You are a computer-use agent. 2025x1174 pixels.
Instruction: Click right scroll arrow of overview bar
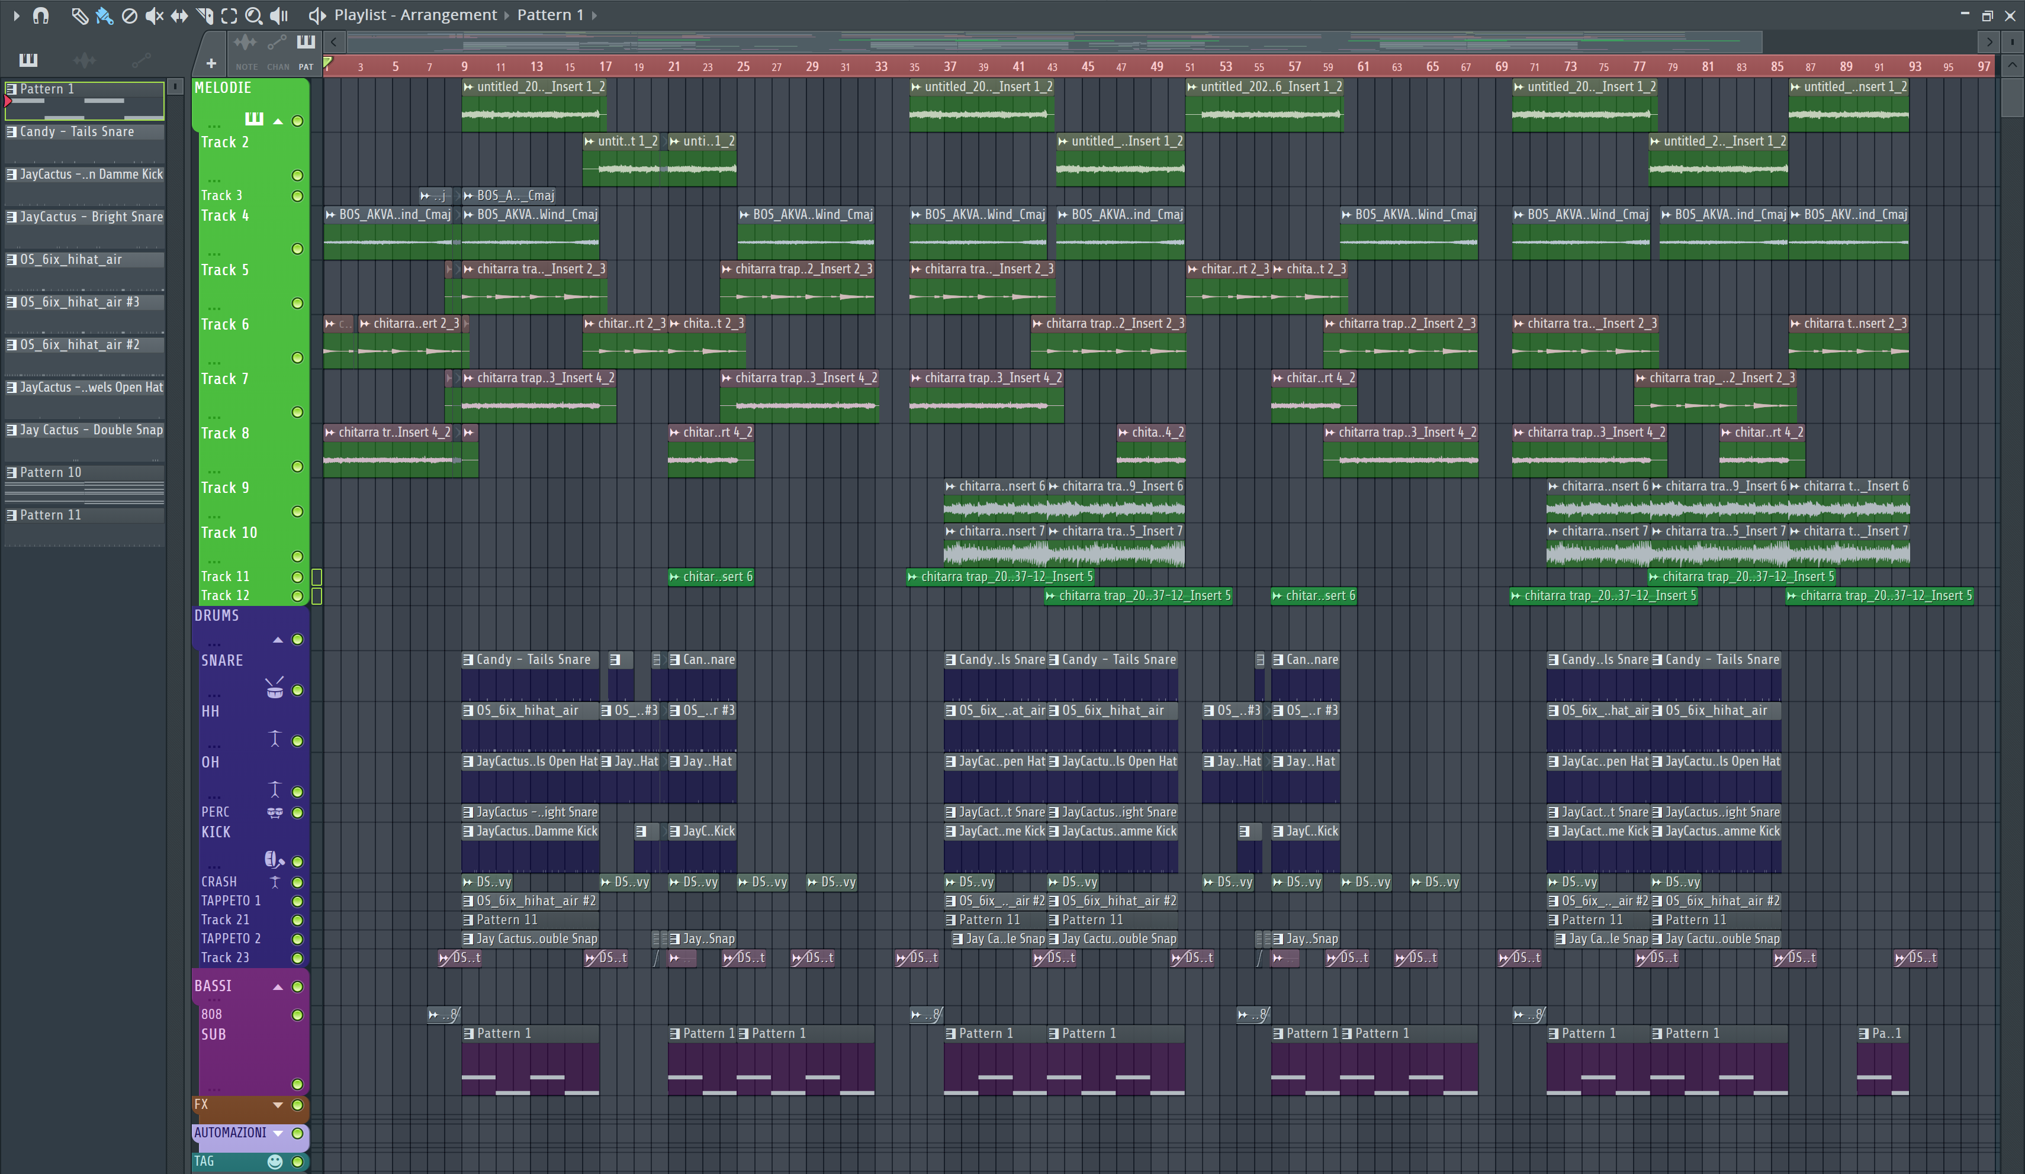point(1988,42)
